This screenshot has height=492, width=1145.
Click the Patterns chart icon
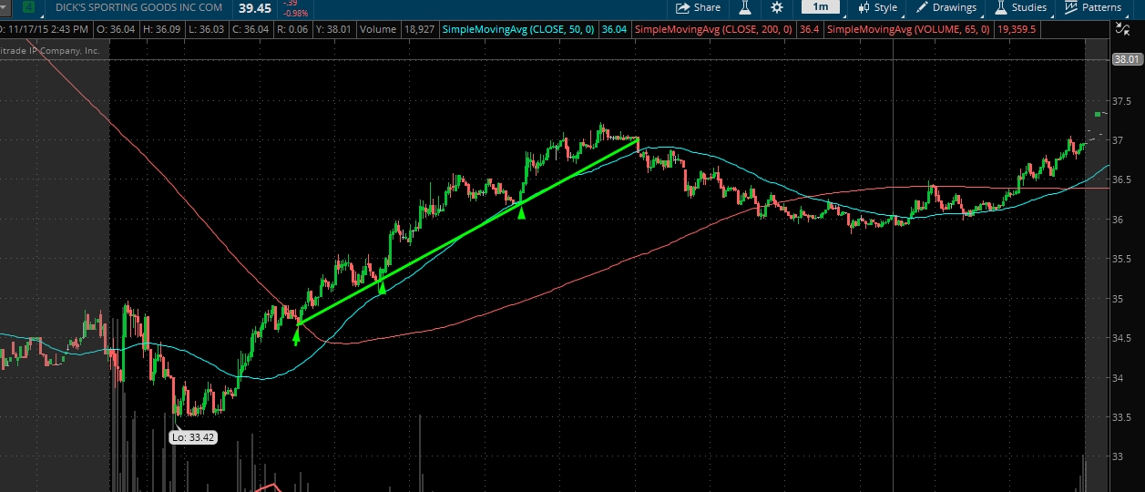[x=1071, y=7]
